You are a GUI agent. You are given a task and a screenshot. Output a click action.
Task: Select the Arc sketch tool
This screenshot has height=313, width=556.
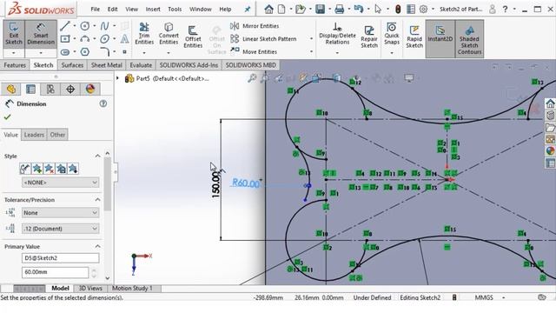[84, 38]
